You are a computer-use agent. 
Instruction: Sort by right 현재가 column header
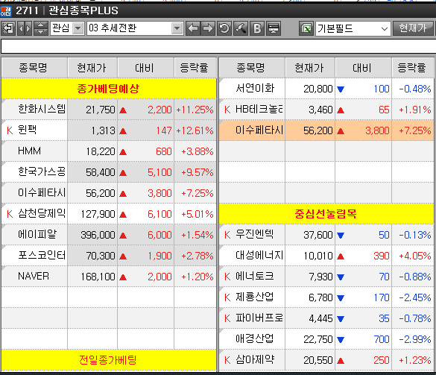pos(310,68)
